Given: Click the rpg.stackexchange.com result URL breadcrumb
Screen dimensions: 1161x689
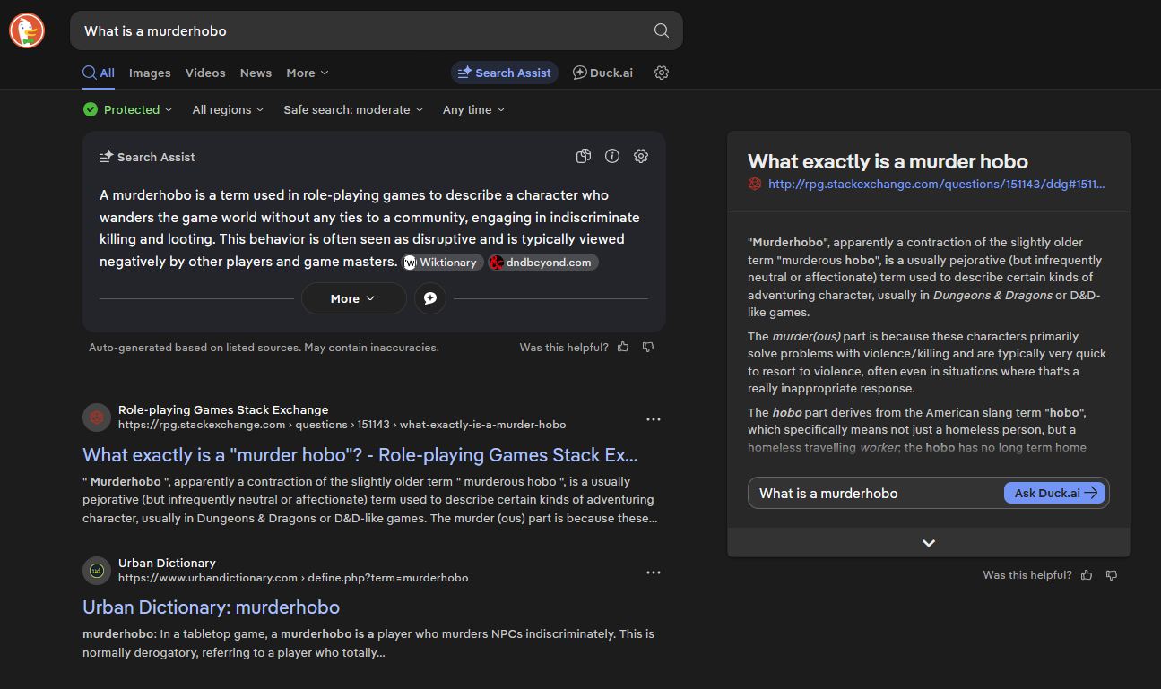Looking at the screenshot, I should [x=342, y=425].
